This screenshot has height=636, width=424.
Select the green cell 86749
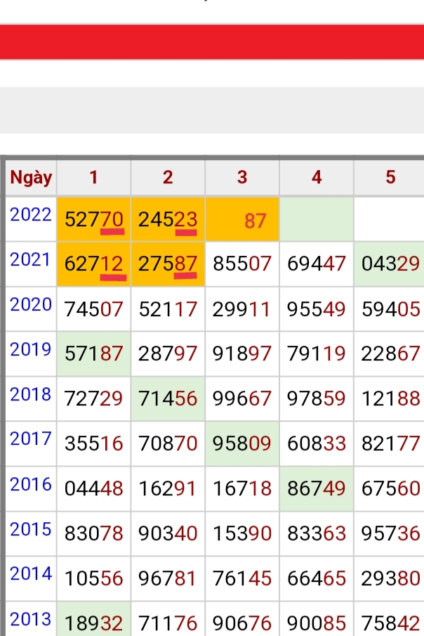317,488
